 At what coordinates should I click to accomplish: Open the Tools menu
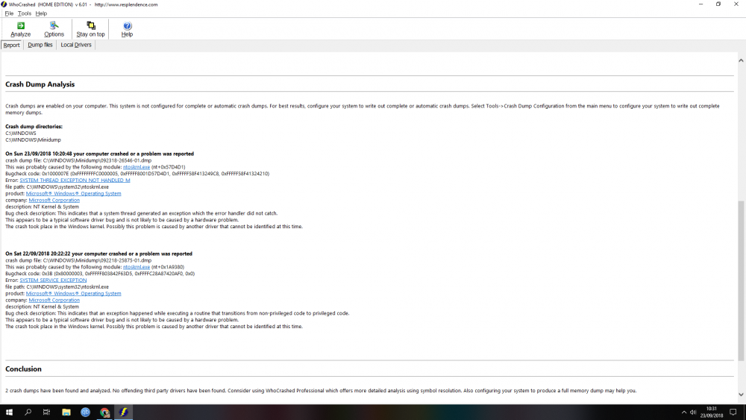(x=25, y=13)
